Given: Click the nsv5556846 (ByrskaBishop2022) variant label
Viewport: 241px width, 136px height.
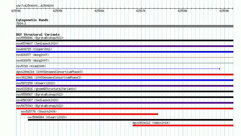Looking at the screenshot, I should point(40,38).
